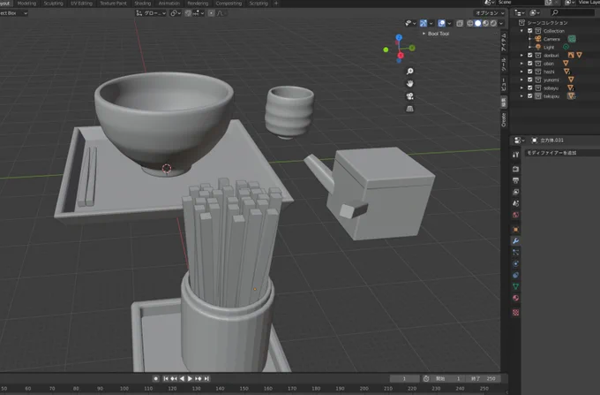600x395 pixels.
Task: Switch to rendered viewport shading
Action: 493,23
